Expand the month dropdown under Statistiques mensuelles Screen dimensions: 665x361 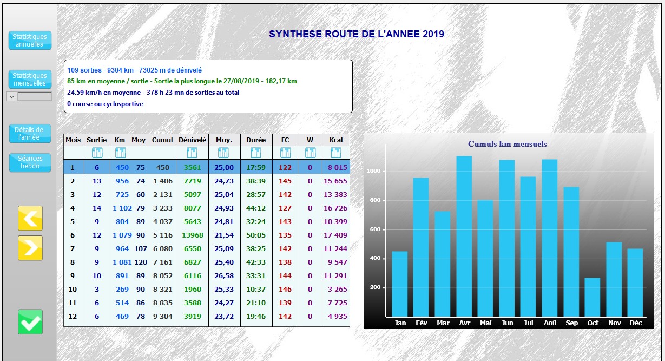[x=11, y=96]
